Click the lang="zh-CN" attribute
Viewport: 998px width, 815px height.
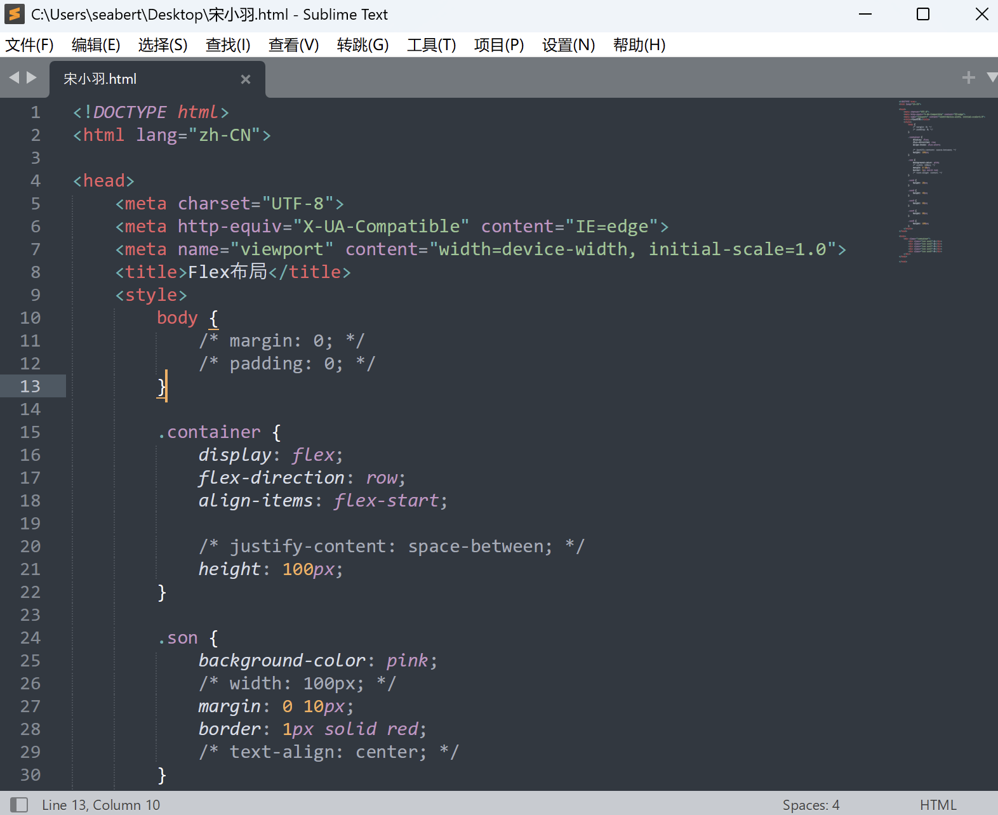coord(198,135)
